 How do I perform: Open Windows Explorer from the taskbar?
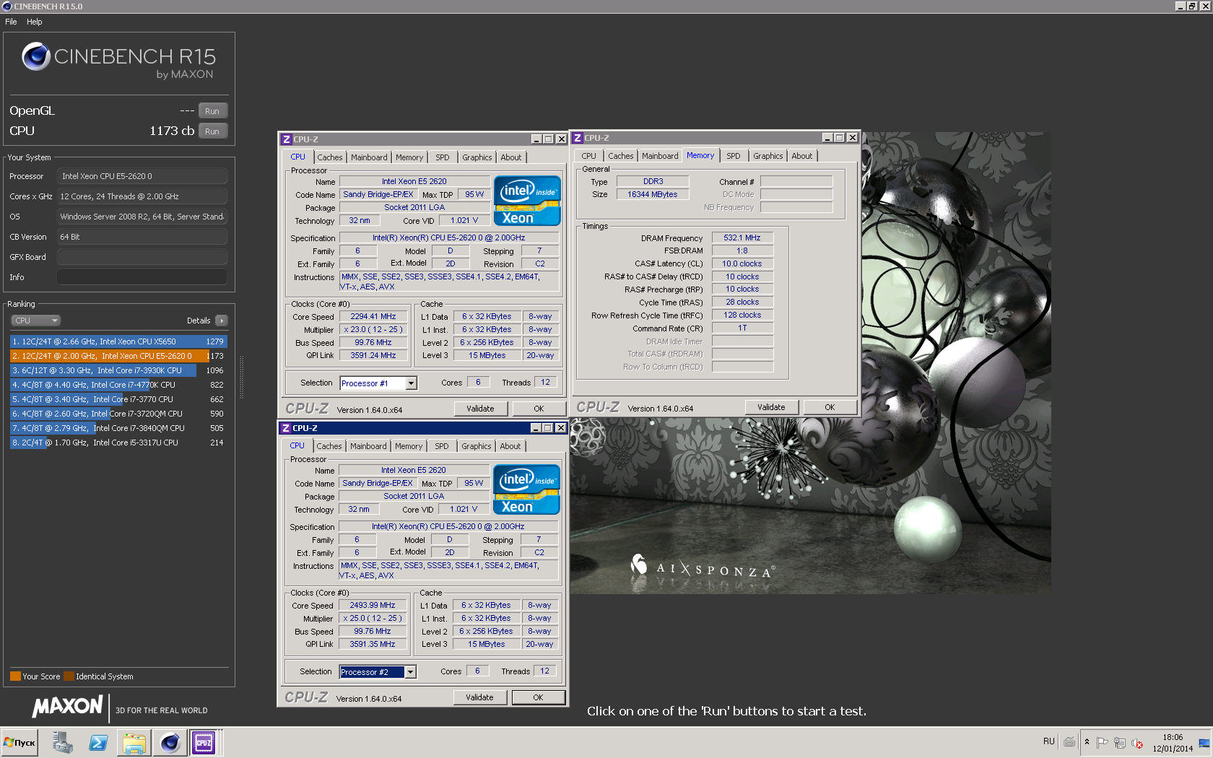tap(134, 742)
